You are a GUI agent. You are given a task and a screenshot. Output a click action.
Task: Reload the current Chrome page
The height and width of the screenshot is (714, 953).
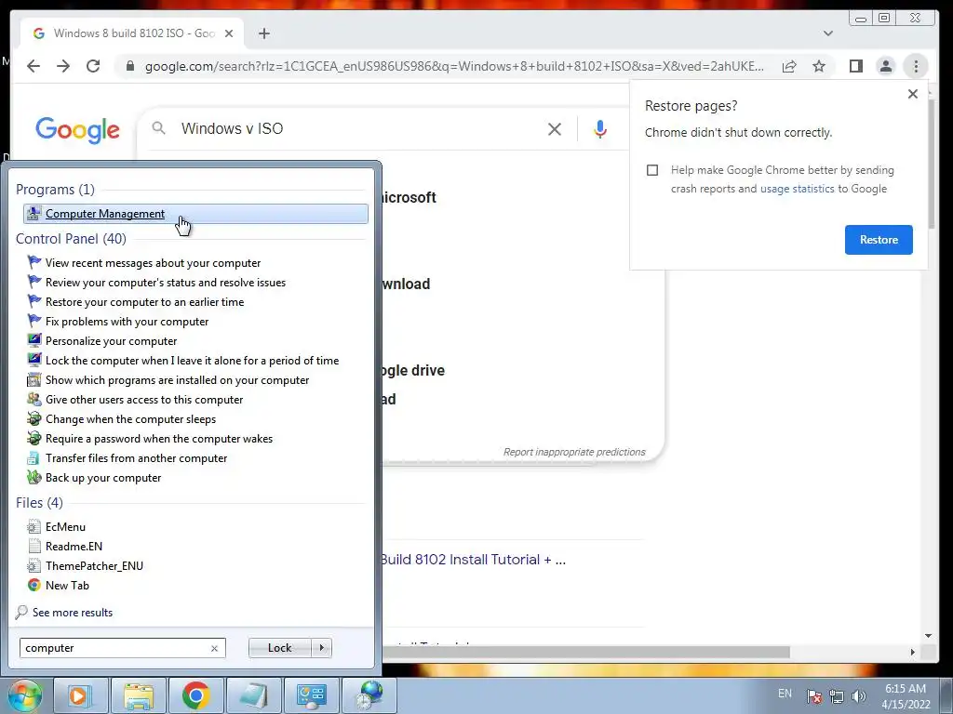pyautogui.click(x=93, y=66)
